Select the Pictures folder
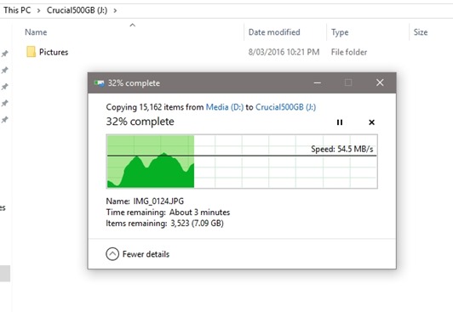This screenshot has width=453, height=312. (48, 52)
